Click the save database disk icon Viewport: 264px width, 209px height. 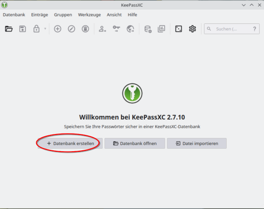(23, 29)
